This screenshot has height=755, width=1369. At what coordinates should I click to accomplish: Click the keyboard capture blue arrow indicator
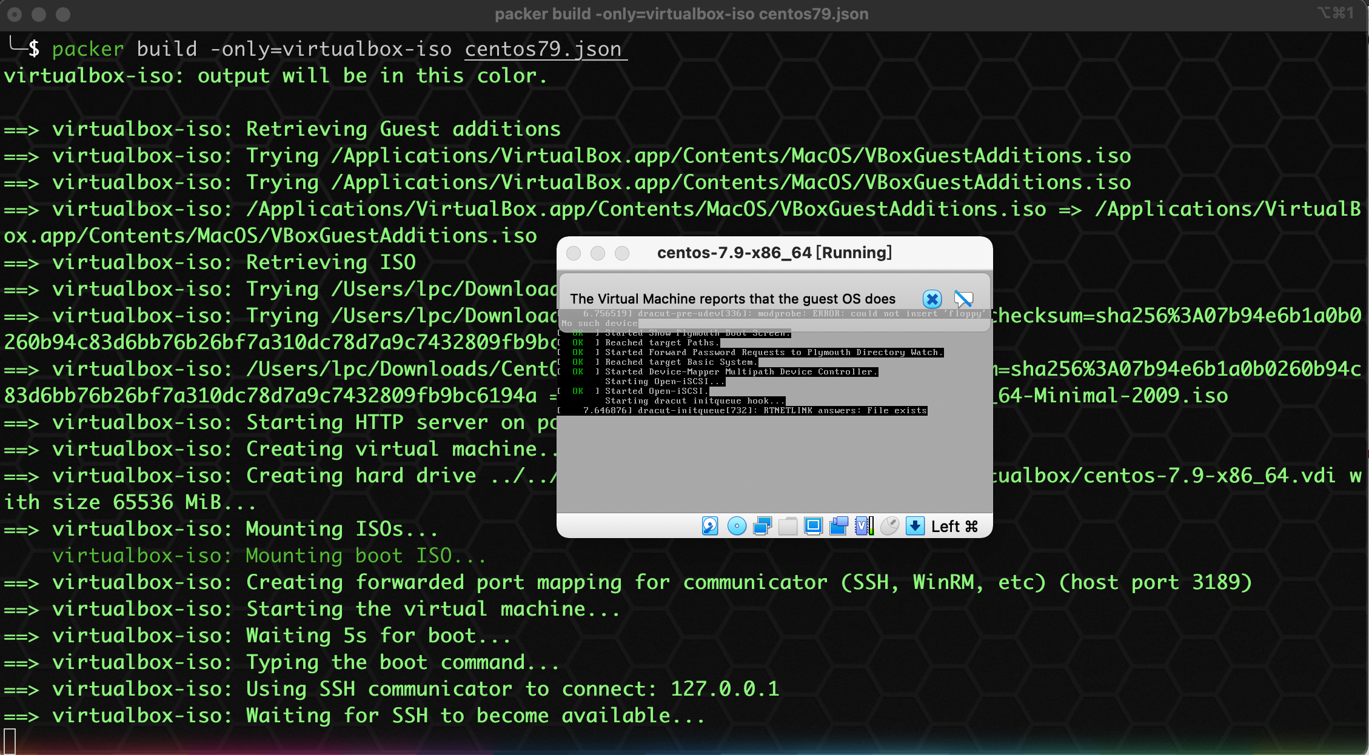pyautogui.click(x=915, y=526)
